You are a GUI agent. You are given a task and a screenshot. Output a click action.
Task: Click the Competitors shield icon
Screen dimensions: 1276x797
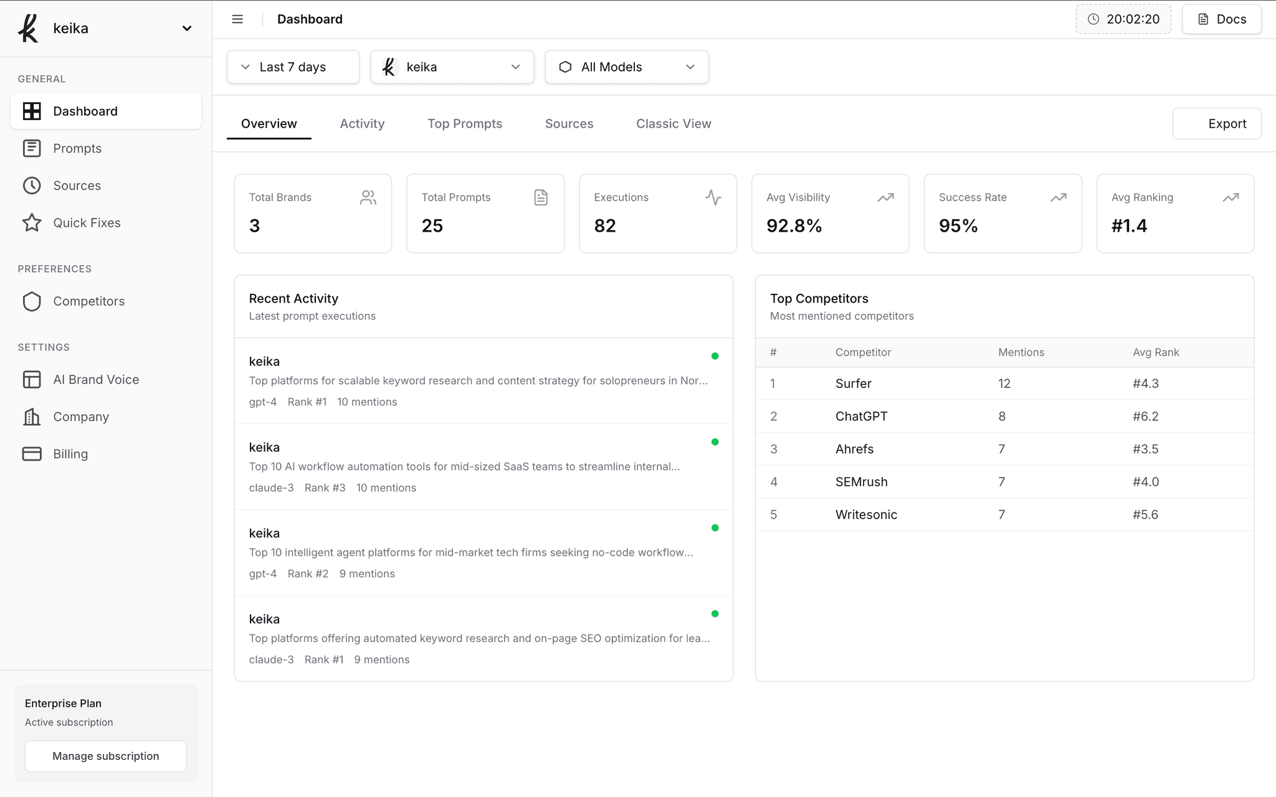click(x=32, y=301)
